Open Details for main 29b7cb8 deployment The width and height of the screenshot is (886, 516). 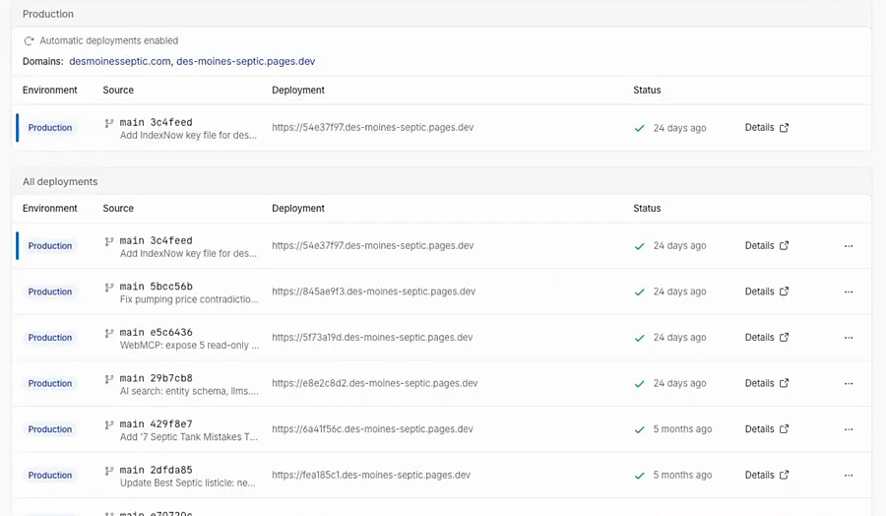pos(766,383)
